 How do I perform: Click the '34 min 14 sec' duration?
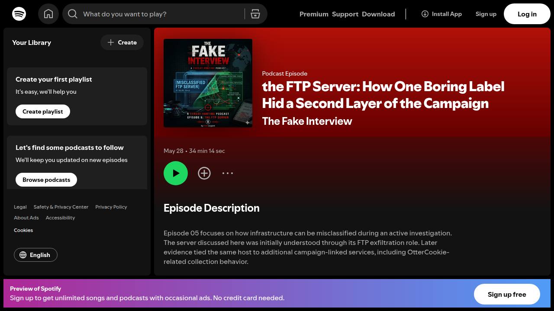click(207, 151)
